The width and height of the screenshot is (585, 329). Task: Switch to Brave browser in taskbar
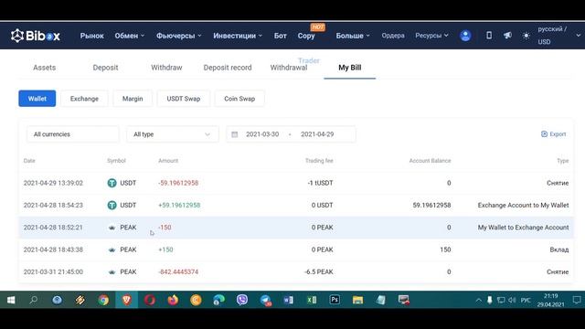point(127,300)
